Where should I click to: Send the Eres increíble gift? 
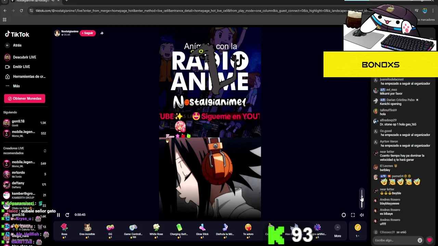87,231
